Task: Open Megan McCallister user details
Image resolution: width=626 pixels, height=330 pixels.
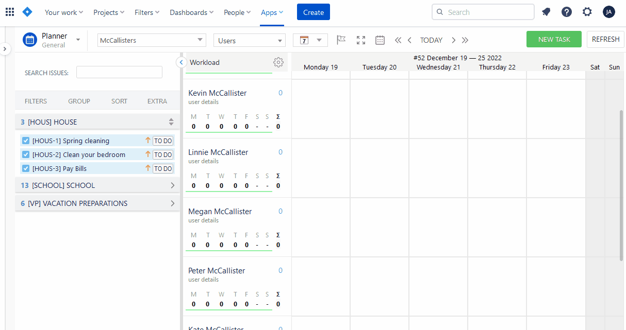Action: pyautogui.click(x=203, y=220)
